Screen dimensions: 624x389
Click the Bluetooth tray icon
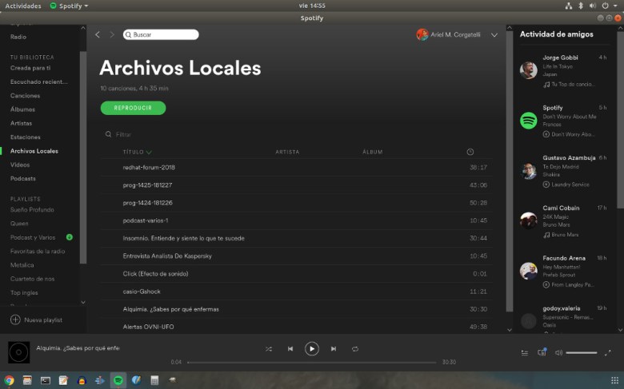[x=581, y=6]
